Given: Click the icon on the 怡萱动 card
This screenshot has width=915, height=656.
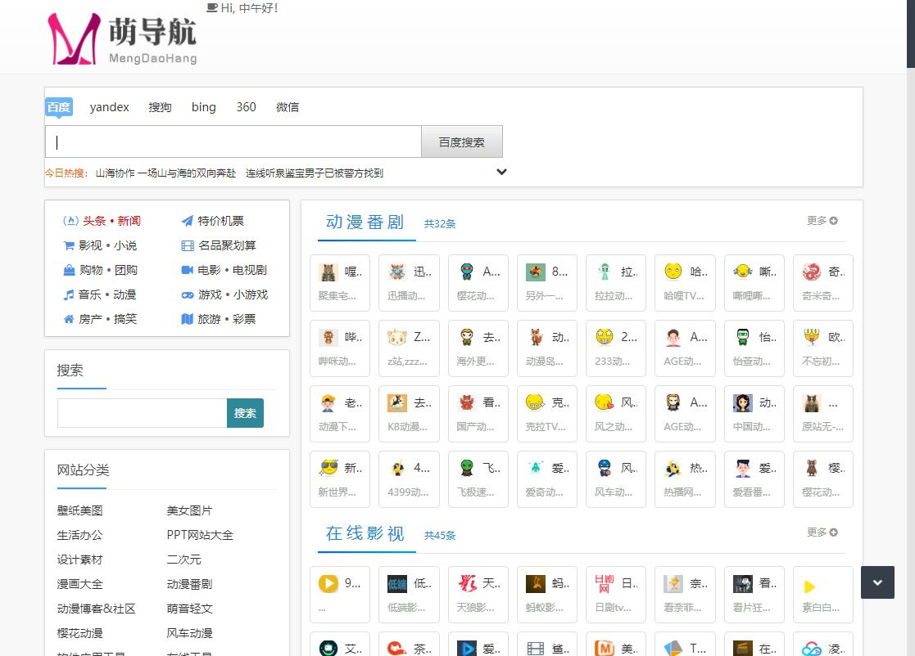Looking at the screenshot, I should point(742,337).
